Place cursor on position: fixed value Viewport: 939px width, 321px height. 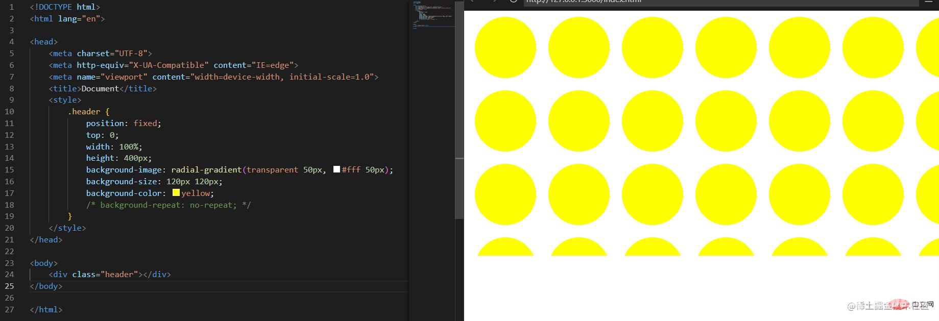point(147,124)
